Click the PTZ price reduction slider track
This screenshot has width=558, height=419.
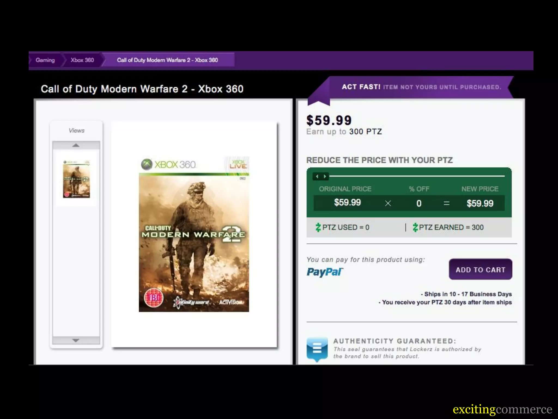(x=417, y=176)
